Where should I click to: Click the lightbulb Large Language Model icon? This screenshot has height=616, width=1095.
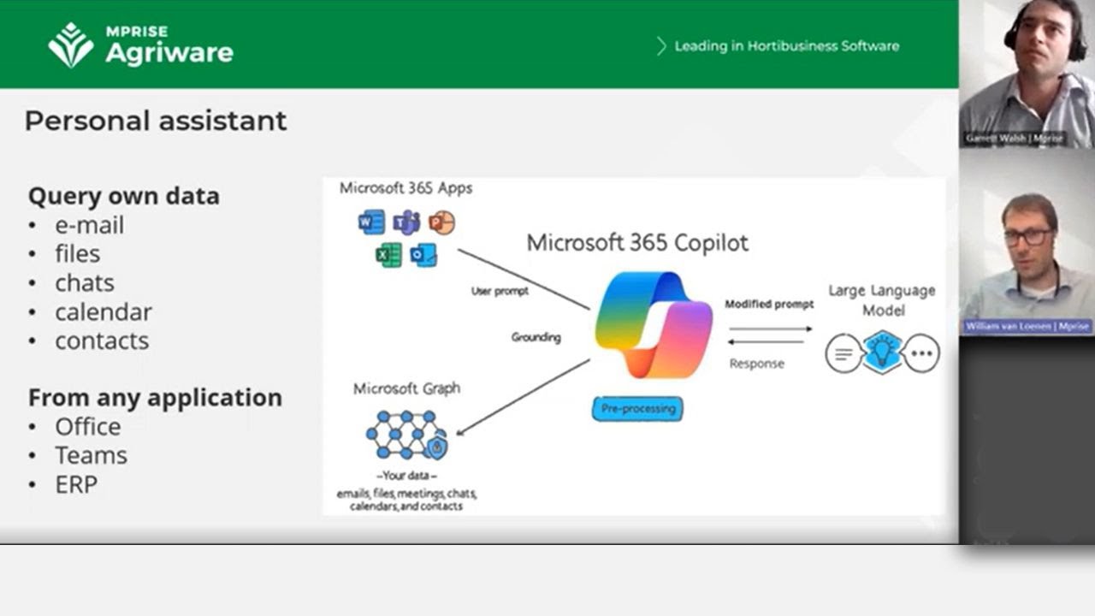click(882, 352)
